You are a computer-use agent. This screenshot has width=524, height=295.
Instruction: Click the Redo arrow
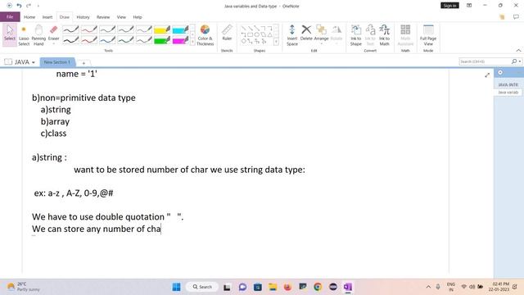[x=29, y=6]
